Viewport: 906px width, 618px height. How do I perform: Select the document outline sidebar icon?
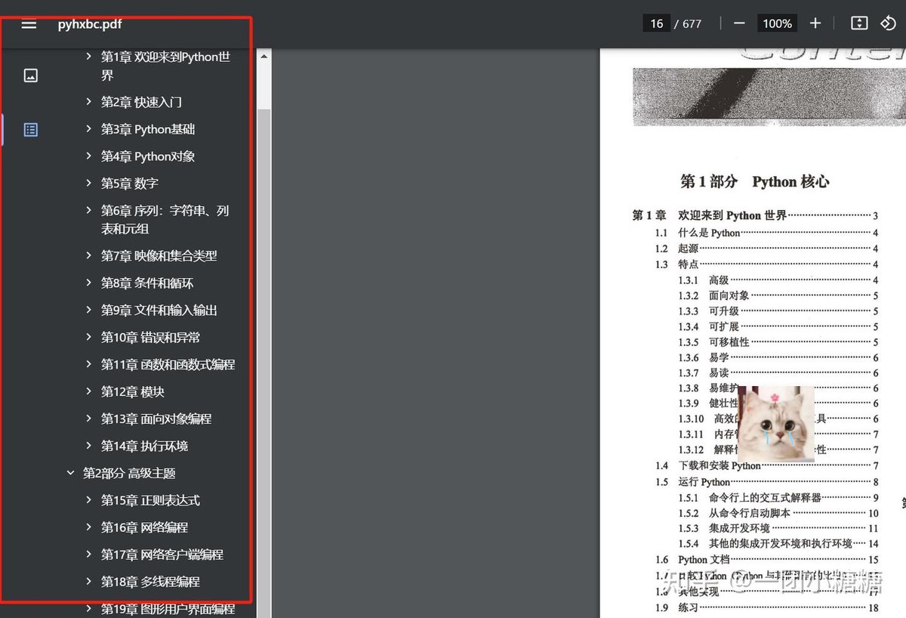pyautogui.click(x=29, y=129)
